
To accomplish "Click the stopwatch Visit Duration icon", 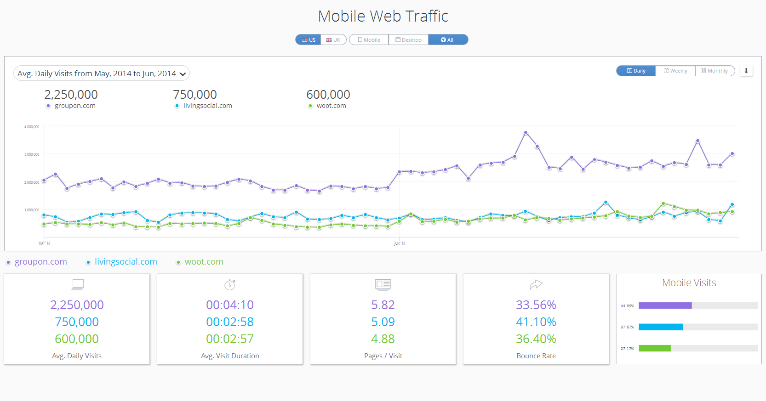I will click(230, 285).
